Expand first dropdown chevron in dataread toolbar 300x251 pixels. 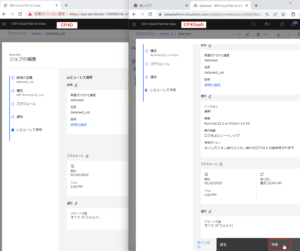point(238,35)
